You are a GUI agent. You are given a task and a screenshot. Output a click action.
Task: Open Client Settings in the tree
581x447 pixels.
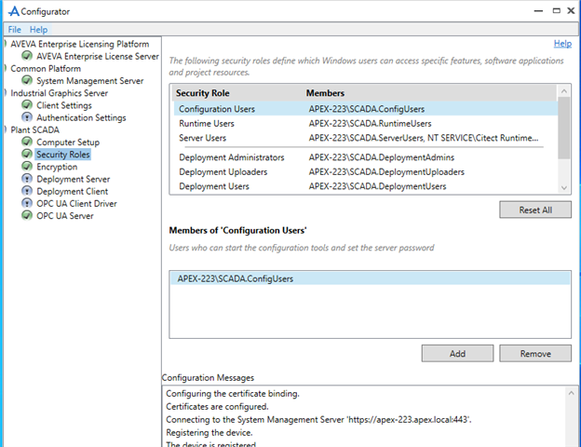point(63,105)
